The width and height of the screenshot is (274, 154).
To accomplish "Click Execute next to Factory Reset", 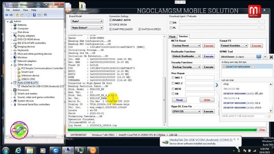I will point(208,46).
